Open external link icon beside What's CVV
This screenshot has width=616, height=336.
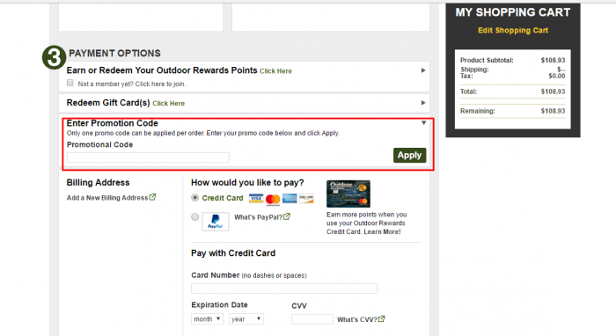[381, 319]
